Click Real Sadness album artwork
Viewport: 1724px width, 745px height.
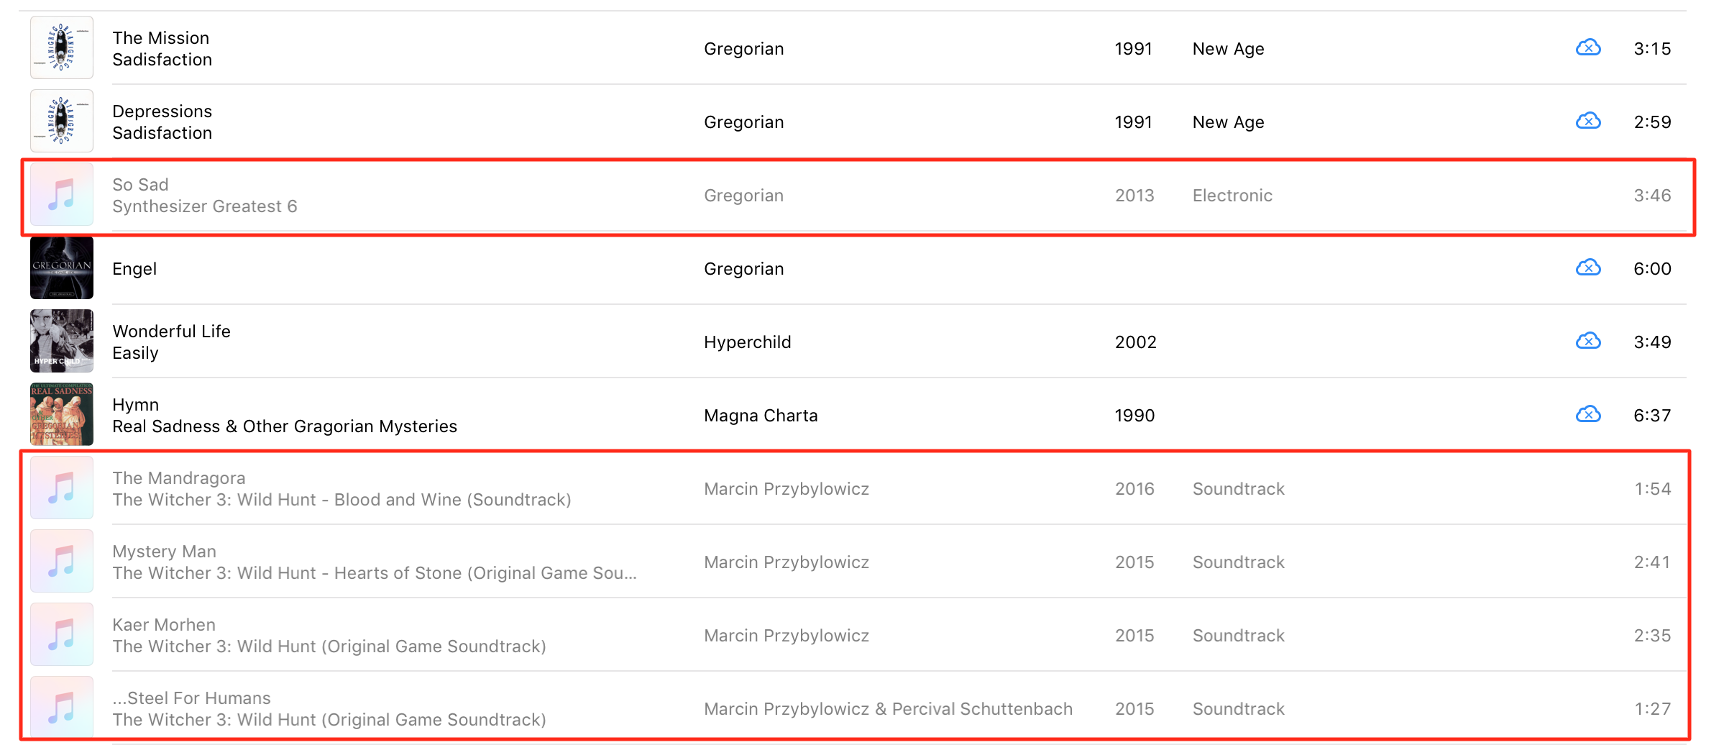coord(62,415)
